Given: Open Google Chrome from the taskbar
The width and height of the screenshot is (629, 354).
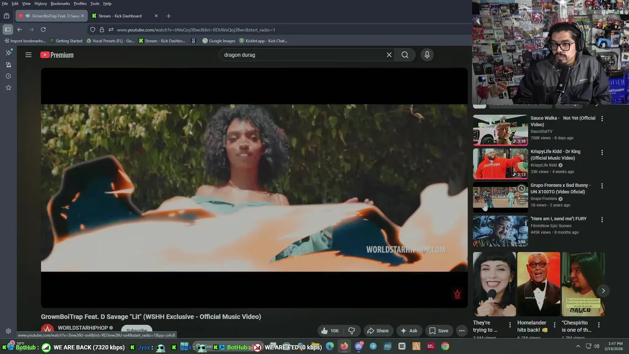Looking at the screenshot, I should click(445, 346).
